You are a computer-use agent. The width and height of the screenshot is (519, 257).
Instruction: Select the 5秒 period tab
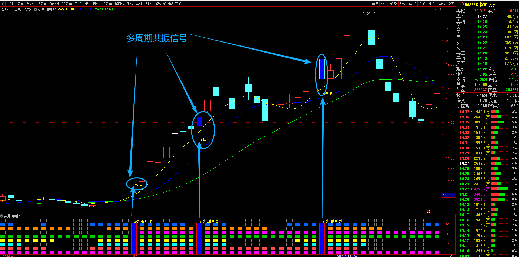coord(148,4)
